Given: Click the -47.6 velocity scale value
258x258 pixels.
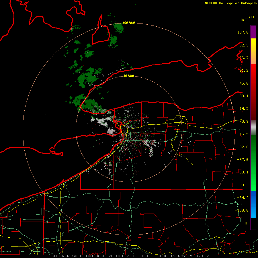Looking at the screenshot, I should pos(243,160).
